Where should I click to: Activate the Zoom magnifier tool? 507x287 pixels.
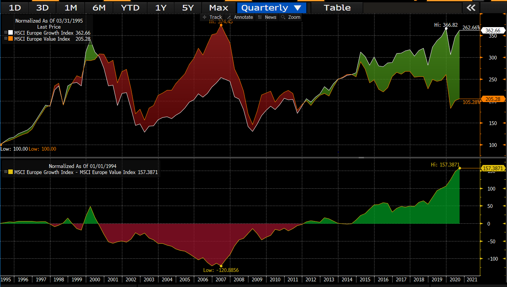click(291, 17)
